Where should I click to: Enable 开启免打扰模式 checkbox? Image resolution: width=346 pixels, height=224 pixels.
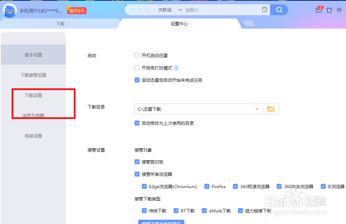(137, 68)
